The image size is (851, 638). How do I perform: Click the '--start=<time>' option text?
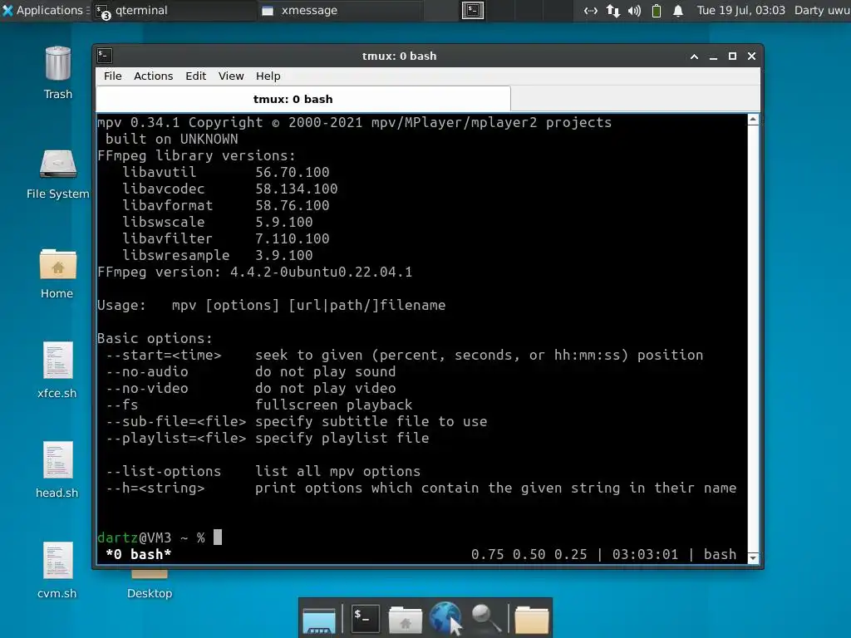pos(164,356)
